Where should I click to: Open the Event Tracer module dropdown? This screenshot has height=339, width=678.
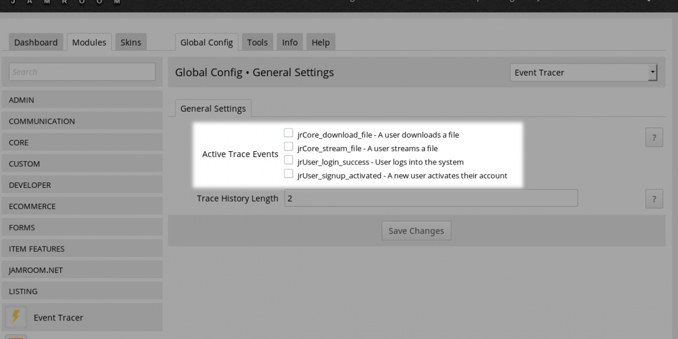pos(583,72)
